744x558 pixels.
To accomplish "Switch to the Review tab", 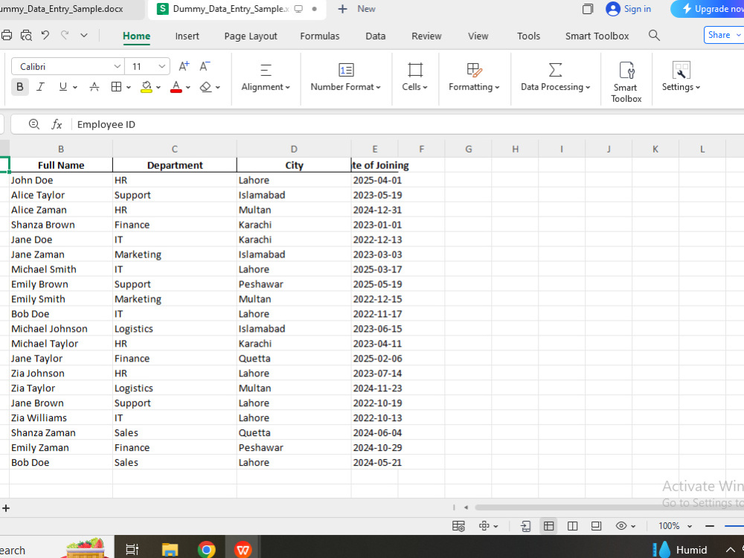I will (x=426, y=36).
